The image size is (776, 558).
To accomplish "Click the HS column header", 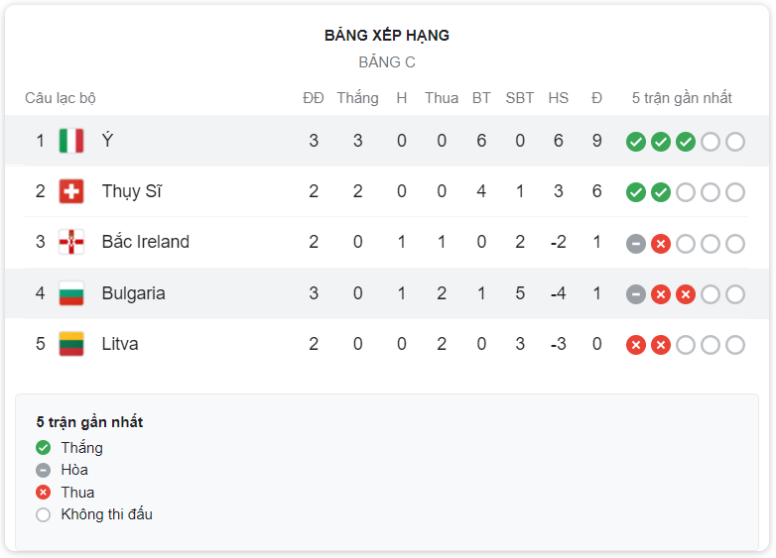I will point(559,98).
